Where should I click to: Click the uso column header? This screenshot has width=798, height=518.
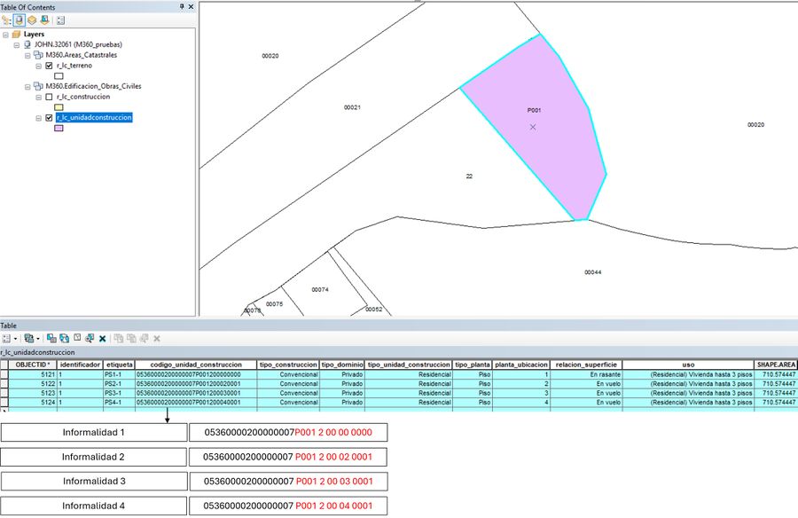(x=688, y=365)
